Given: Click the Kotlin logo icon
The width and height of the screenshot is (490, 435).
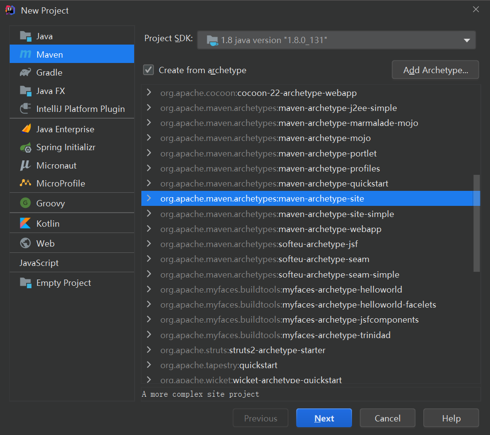Looking at the screenshot, I should 25,223.
